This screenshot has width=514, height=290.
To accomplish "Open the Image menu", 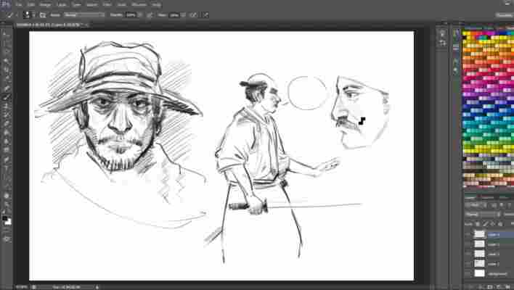I will [x=45, y=4].
